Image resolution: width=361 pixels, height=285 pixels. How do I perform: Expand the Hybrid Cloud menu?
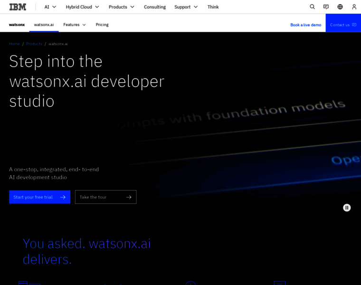(x=83, y=7)
